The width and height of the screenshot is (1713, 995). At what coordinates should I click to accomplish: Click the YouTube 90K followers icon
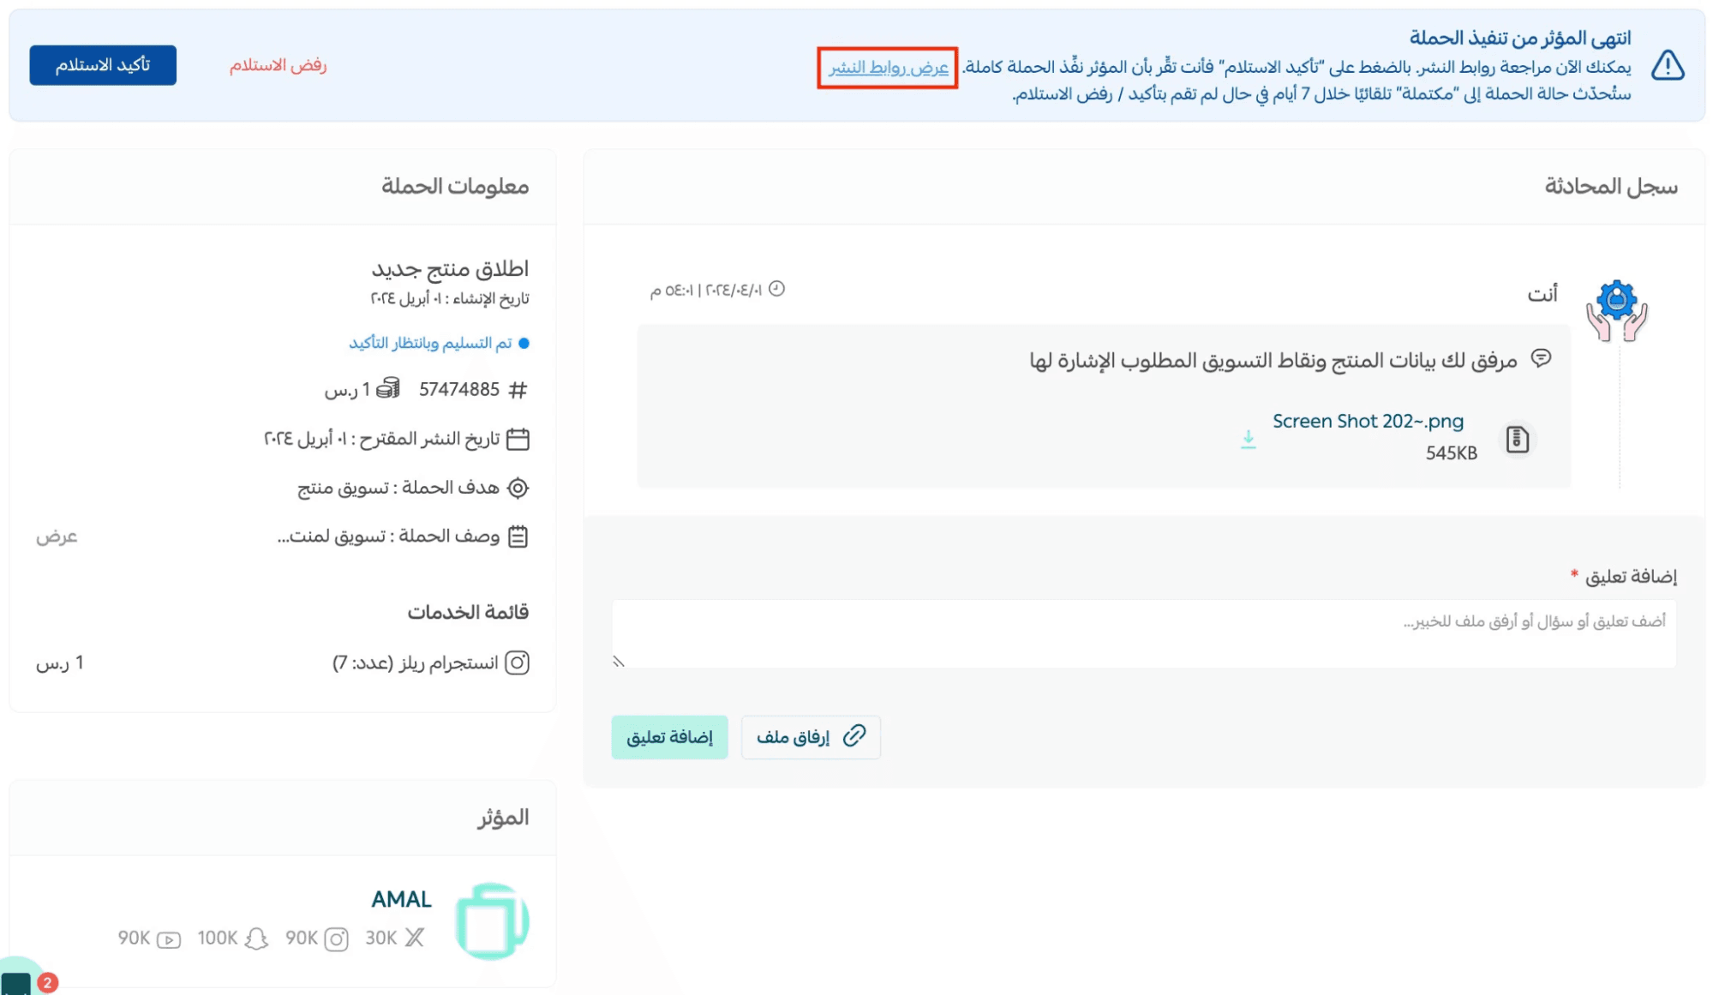[169, 939]
